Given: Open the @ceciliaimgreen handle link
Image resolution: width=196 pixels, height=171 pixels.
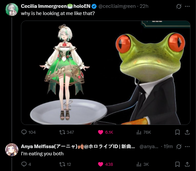Looking at the screenshot, I should [x=117, y=6].
